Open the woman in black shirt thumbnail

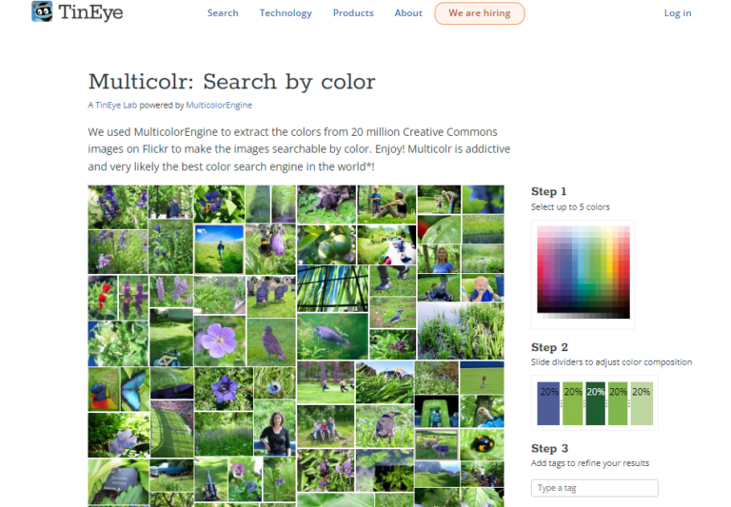(x=275, y=428)
